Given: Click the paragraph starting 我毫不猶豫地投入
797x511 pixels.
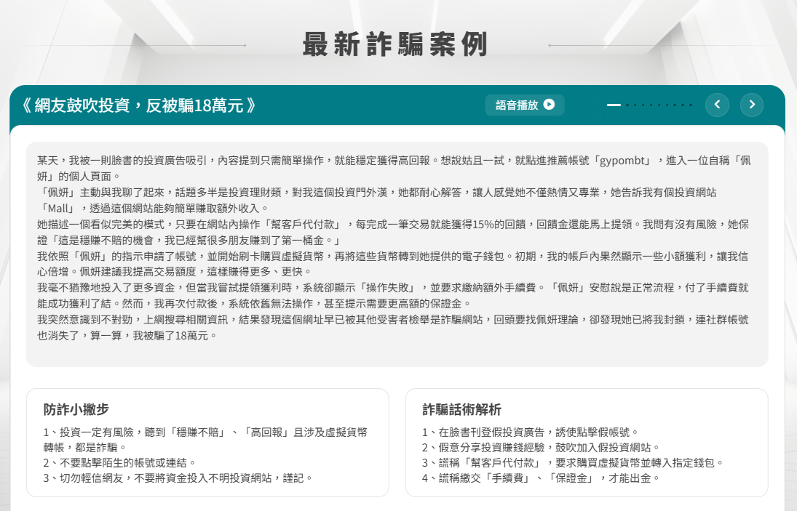Looking at the screenshot, I should coord(393,296).
